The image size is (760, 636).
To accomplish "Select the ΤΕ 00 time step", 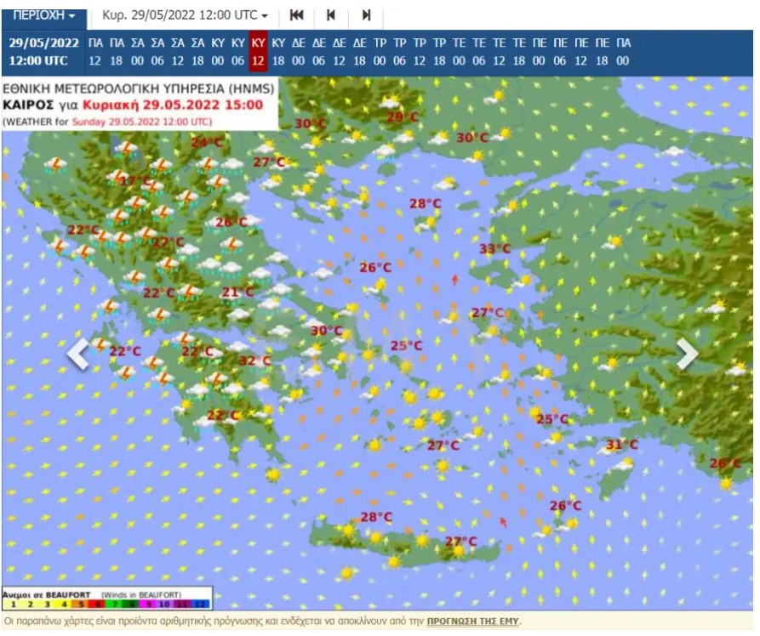I will pyautogui.click(x=459, y=52).
